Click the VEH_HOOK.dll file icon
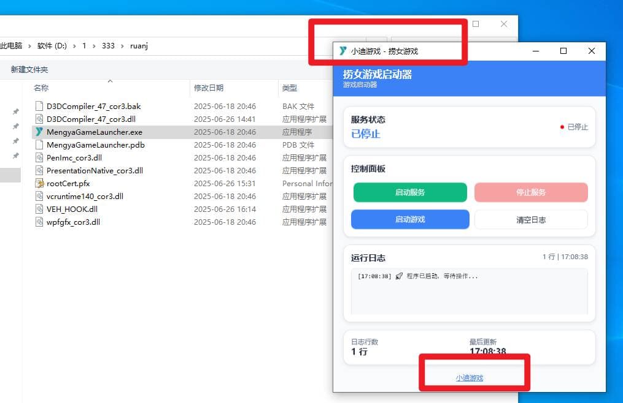This screenshot has width=623, height=403. tap(39, 209)
